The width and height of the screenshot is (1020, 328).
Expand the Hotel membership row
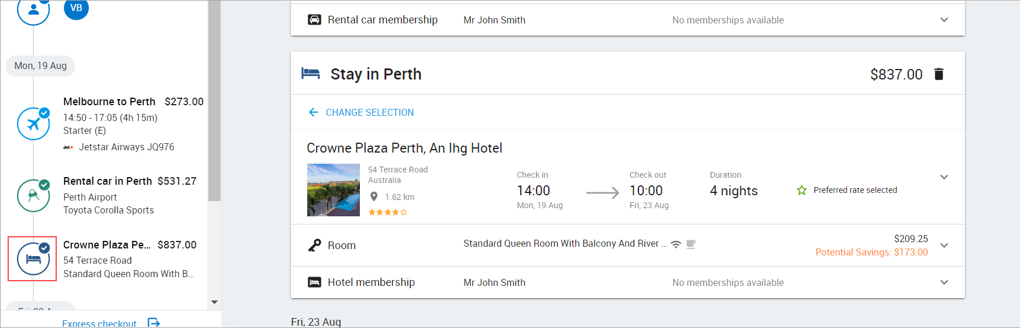(x=944, y=282)
